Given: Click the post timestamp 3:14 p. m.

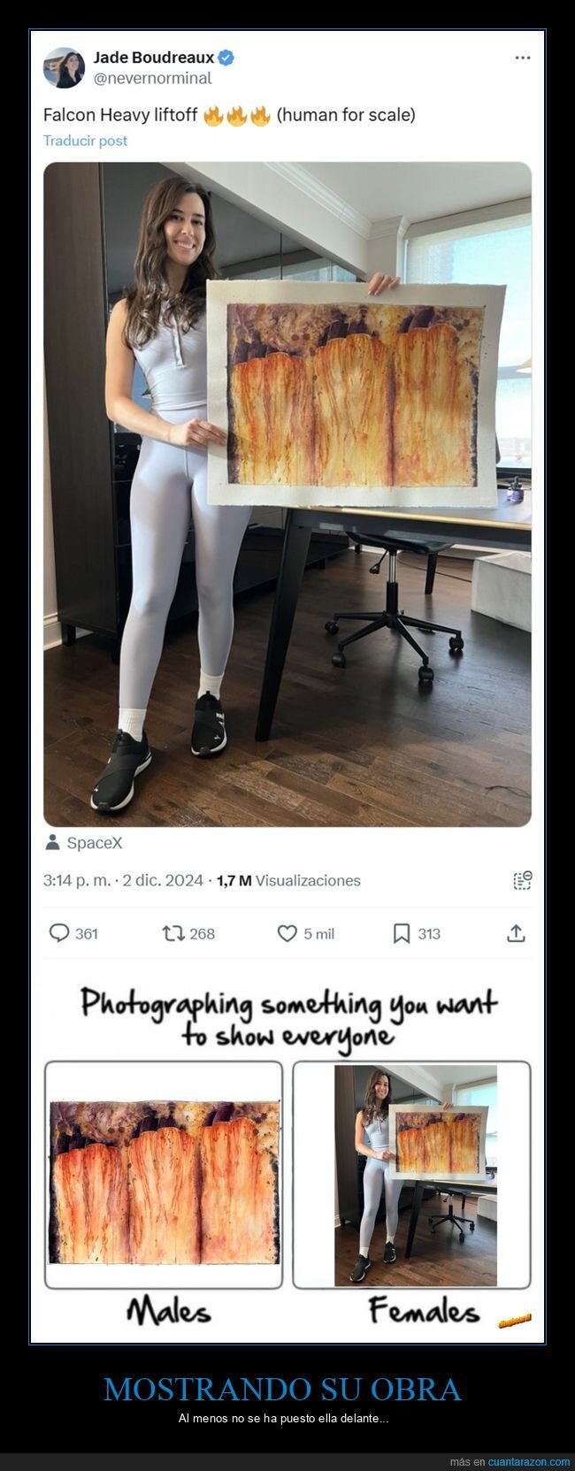Looking at the screenshot, I should [77, 880].
